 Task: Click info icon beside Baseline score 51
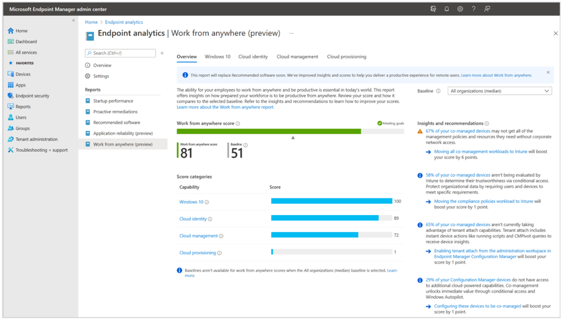tap(246, 145)
